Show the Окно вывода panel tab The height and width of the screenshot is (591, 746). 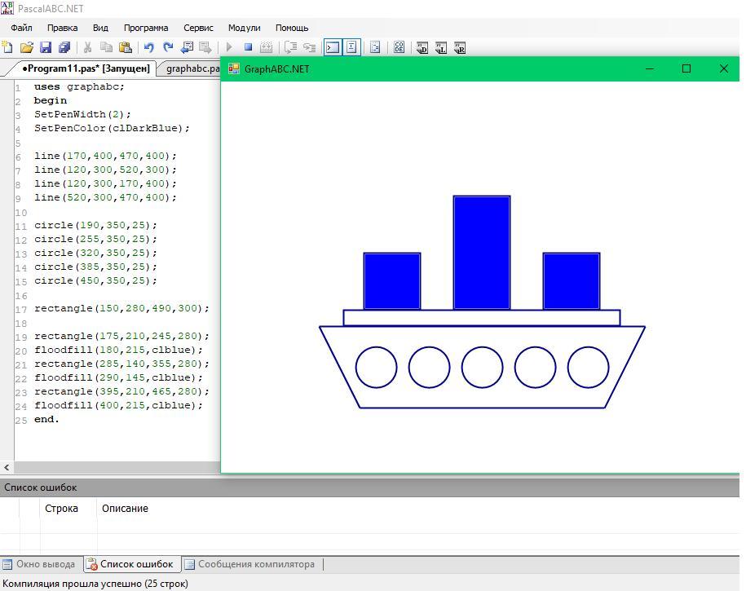39,564
